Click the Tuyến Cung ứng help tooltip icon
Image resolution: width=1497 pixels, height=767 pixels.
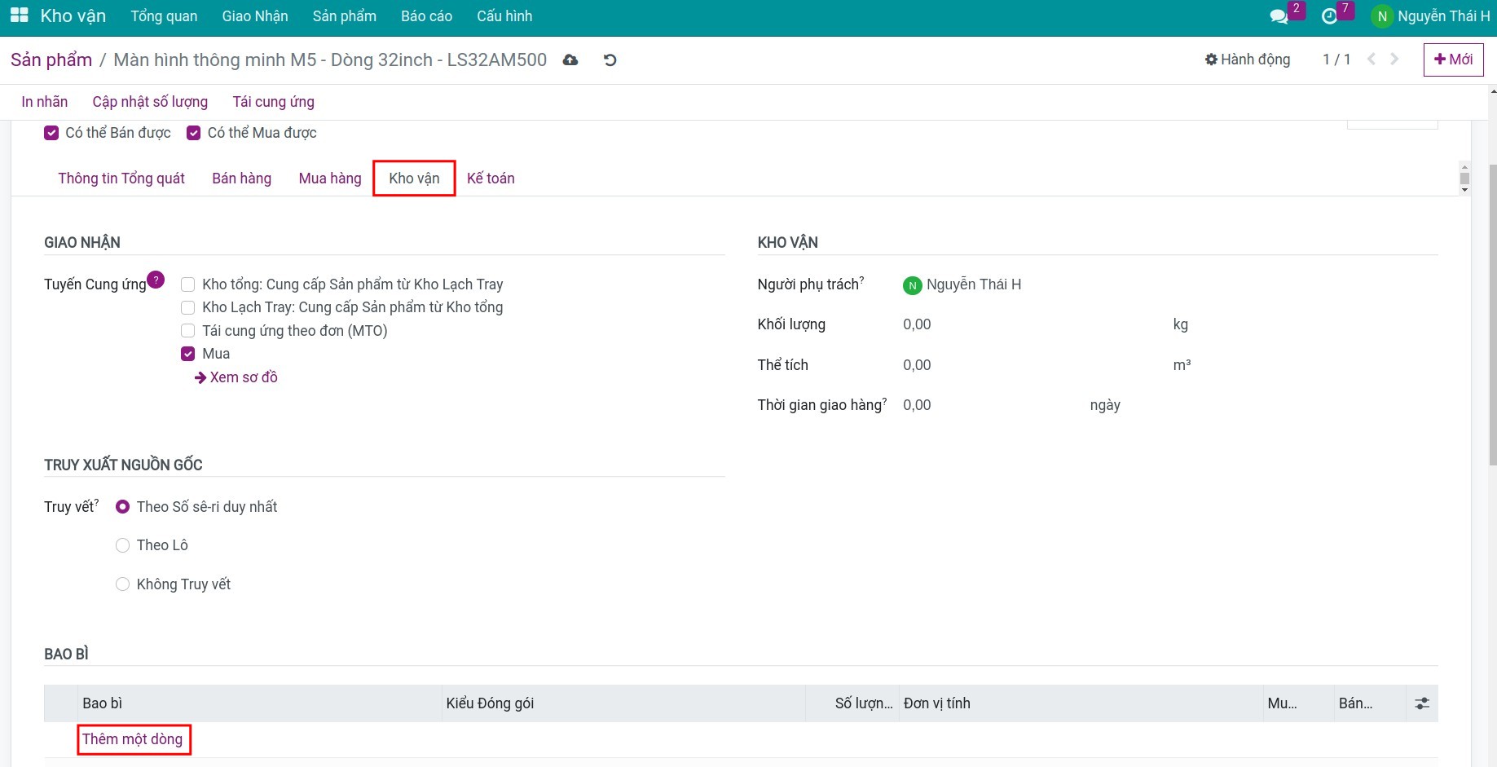pos(156,280)
